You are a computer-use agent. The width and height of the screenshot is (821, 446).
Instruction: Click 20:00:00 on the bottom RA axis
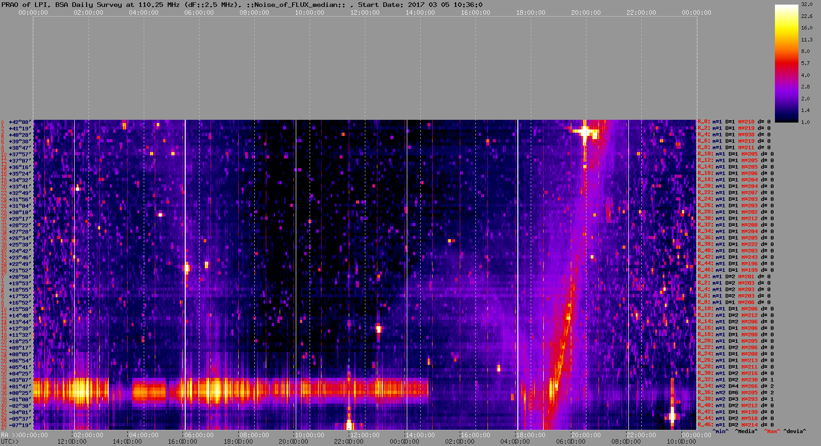[586, 435]
